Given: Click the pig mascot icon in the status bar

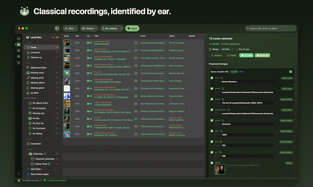Looking at the screenshot, I should click(x=19, y=180).
